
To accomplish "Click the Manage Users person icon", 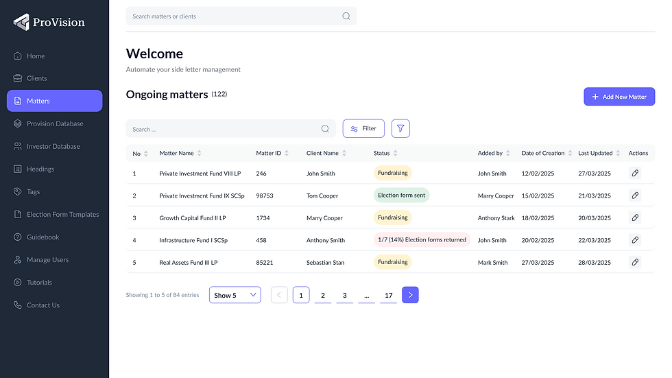I will point(18,260).
